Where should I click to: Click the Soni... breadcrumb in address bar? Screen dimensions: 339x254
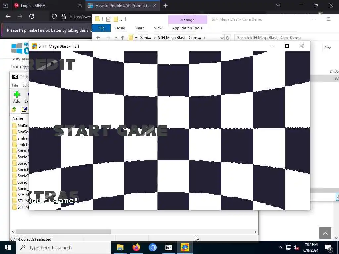pos(146,38)
